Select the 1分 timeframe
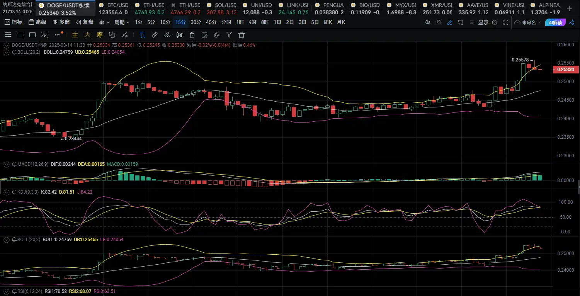This screenshot has height=296, width=580. pyautogui.click(x=139, y=22)
